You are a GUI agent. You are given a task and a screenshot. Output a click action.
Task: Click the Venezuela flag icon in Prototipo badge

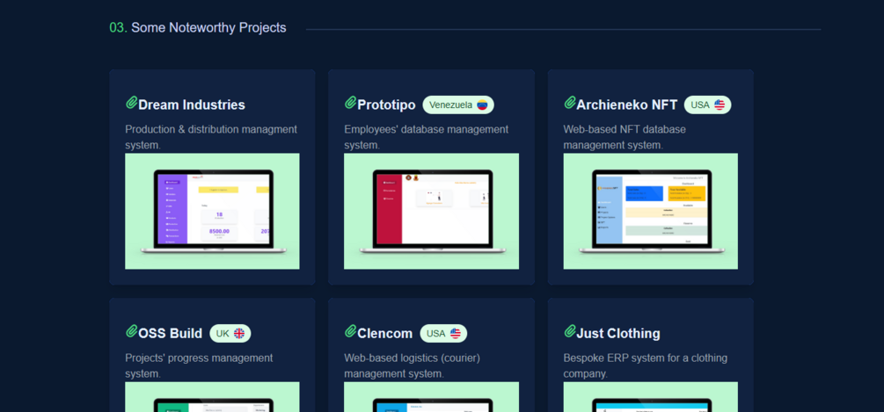(x=482, y=105)
